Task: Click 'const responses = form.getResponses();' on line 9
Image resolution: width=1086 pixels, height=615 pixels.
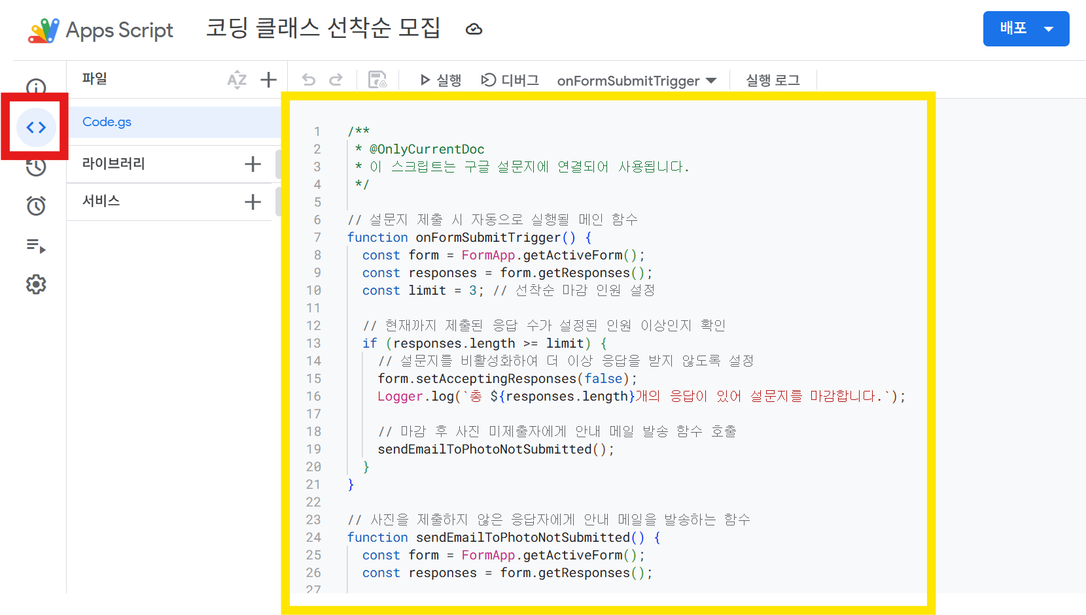Action: (508, 273)
